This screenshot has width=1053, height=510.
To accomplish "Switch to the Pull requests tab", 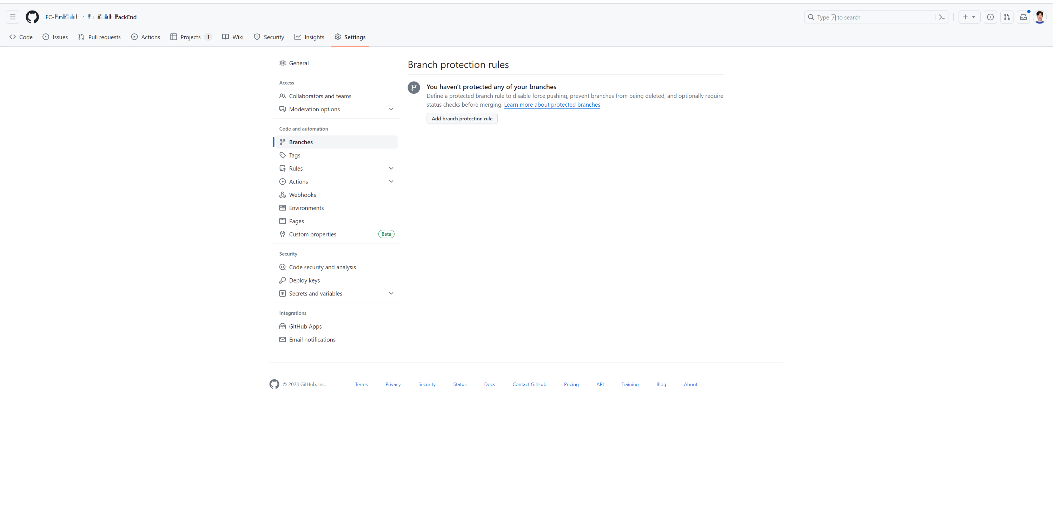I will 99,37.
